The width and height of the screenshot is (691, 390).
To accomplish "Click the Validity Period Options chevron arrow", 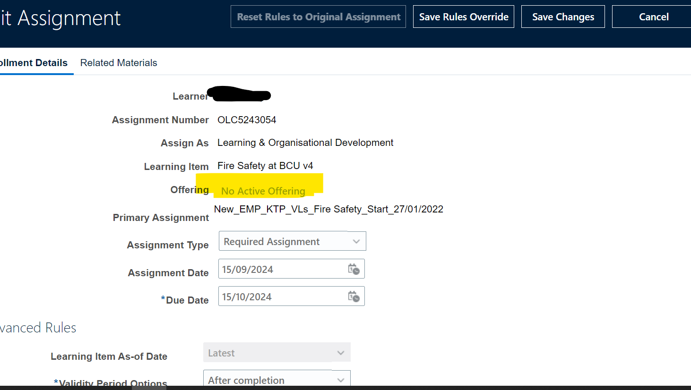I will click(341, 380).
